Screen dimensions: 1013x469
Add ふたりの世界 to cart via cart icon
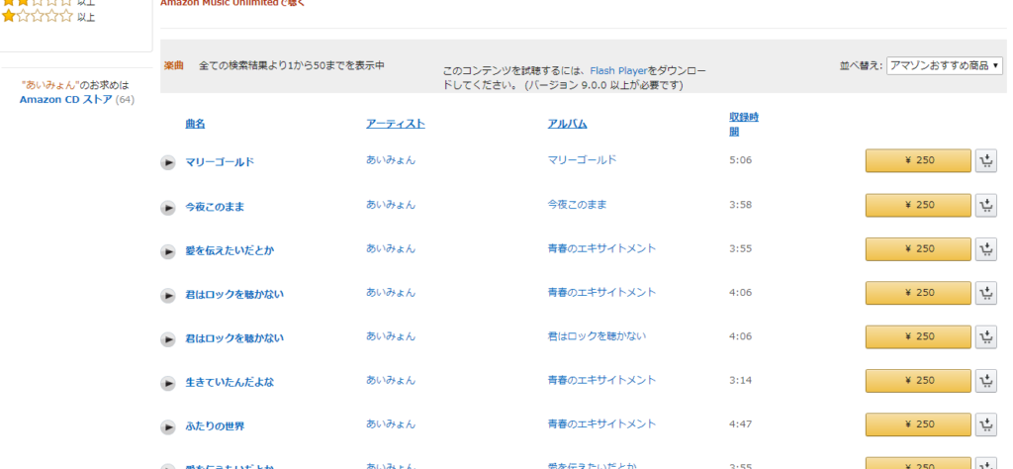pyautogui.click(x=986, y=424)
